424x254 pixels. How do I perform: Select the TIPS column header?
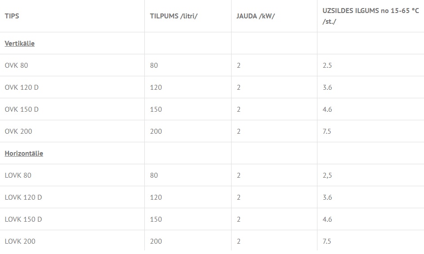(12, 16)
